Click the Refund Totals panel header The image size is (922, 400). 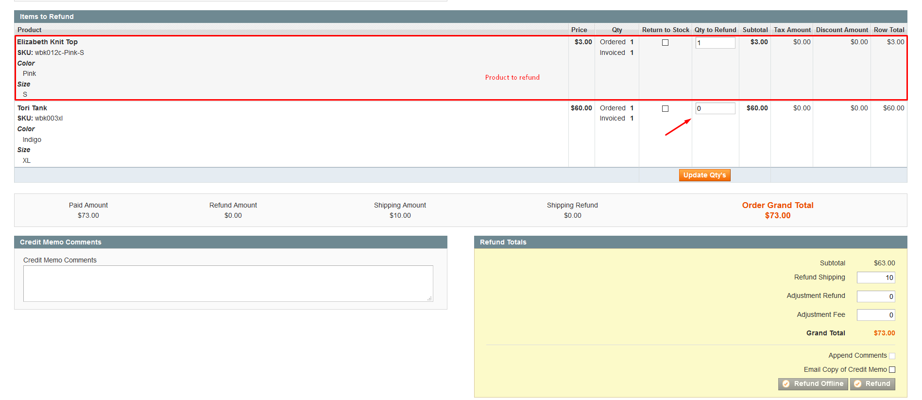pyautogui.click(x=503, y=242)
